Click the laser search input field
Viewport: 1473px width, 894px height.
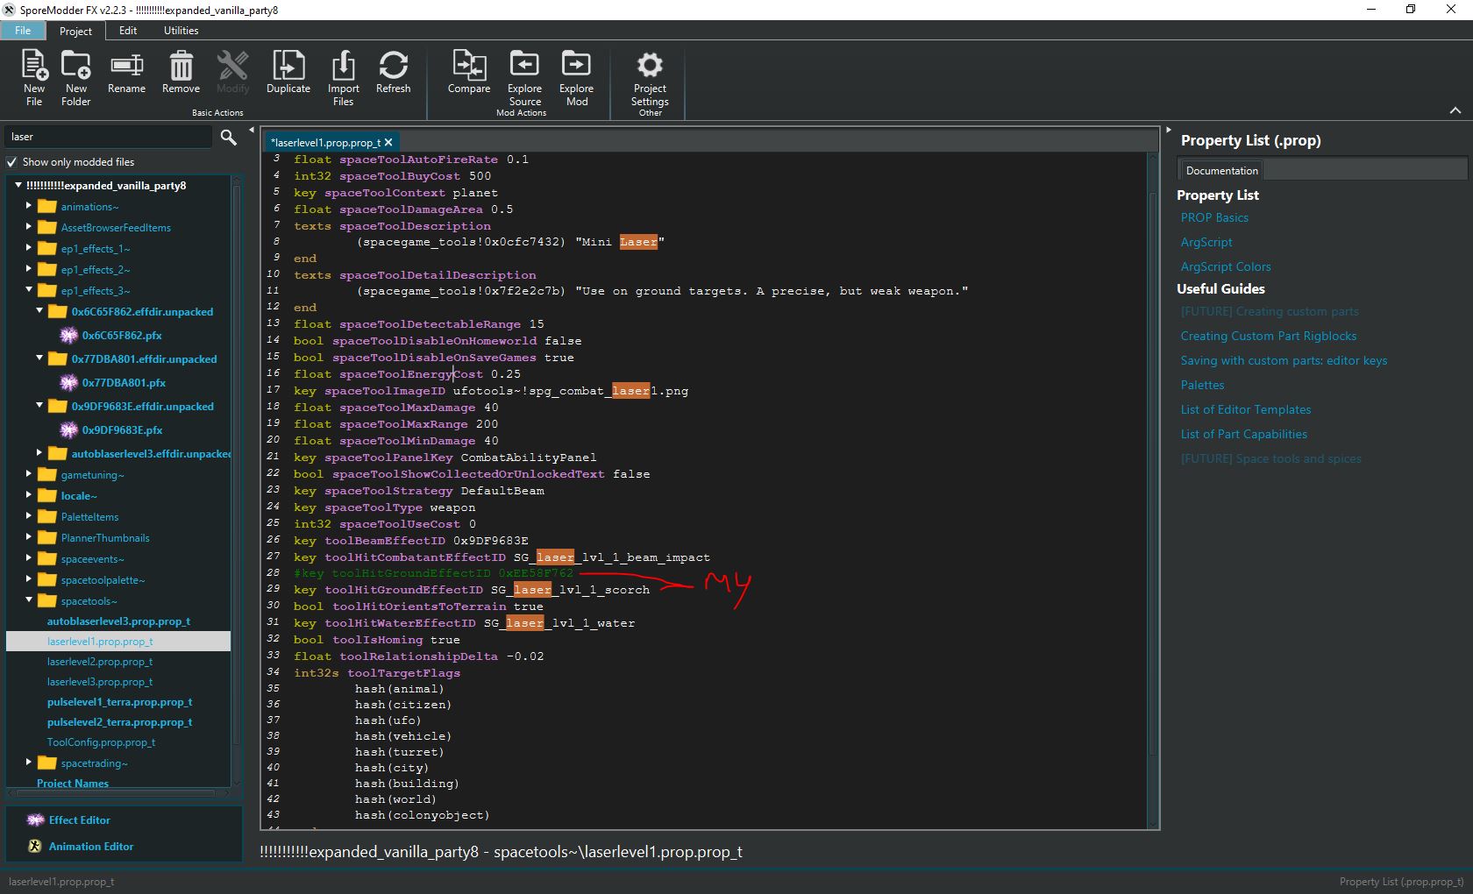[x=109, y=137]
